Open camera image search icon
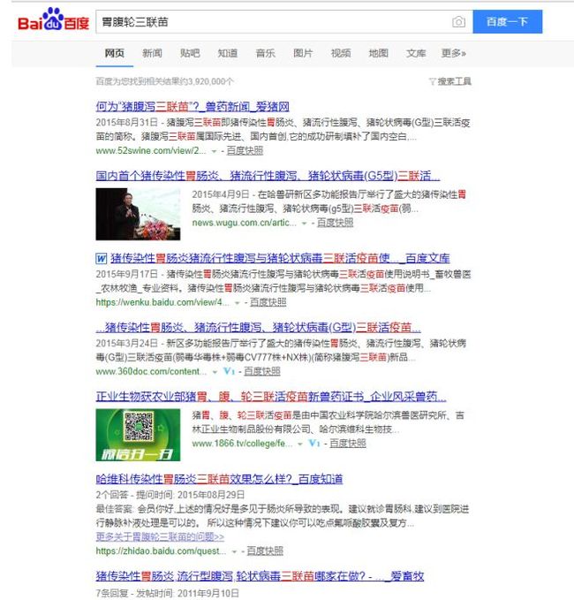This screenshot has height=600, width=574. point(458,22)
